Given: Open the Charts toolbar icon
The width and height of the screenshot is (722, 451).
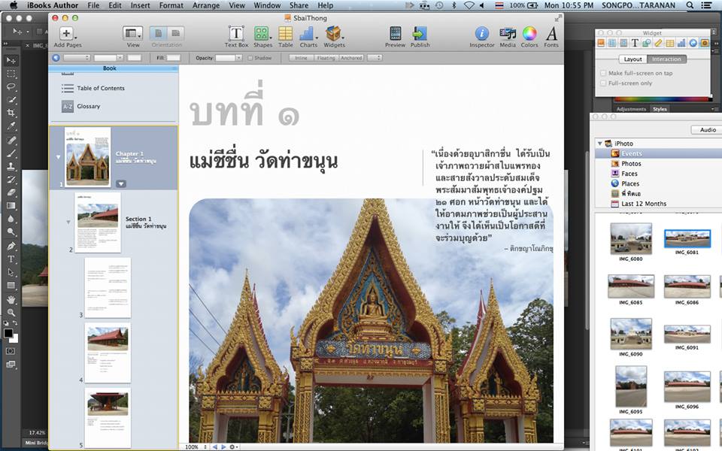Looking at the screenshot, I should [x=307, y=34].
